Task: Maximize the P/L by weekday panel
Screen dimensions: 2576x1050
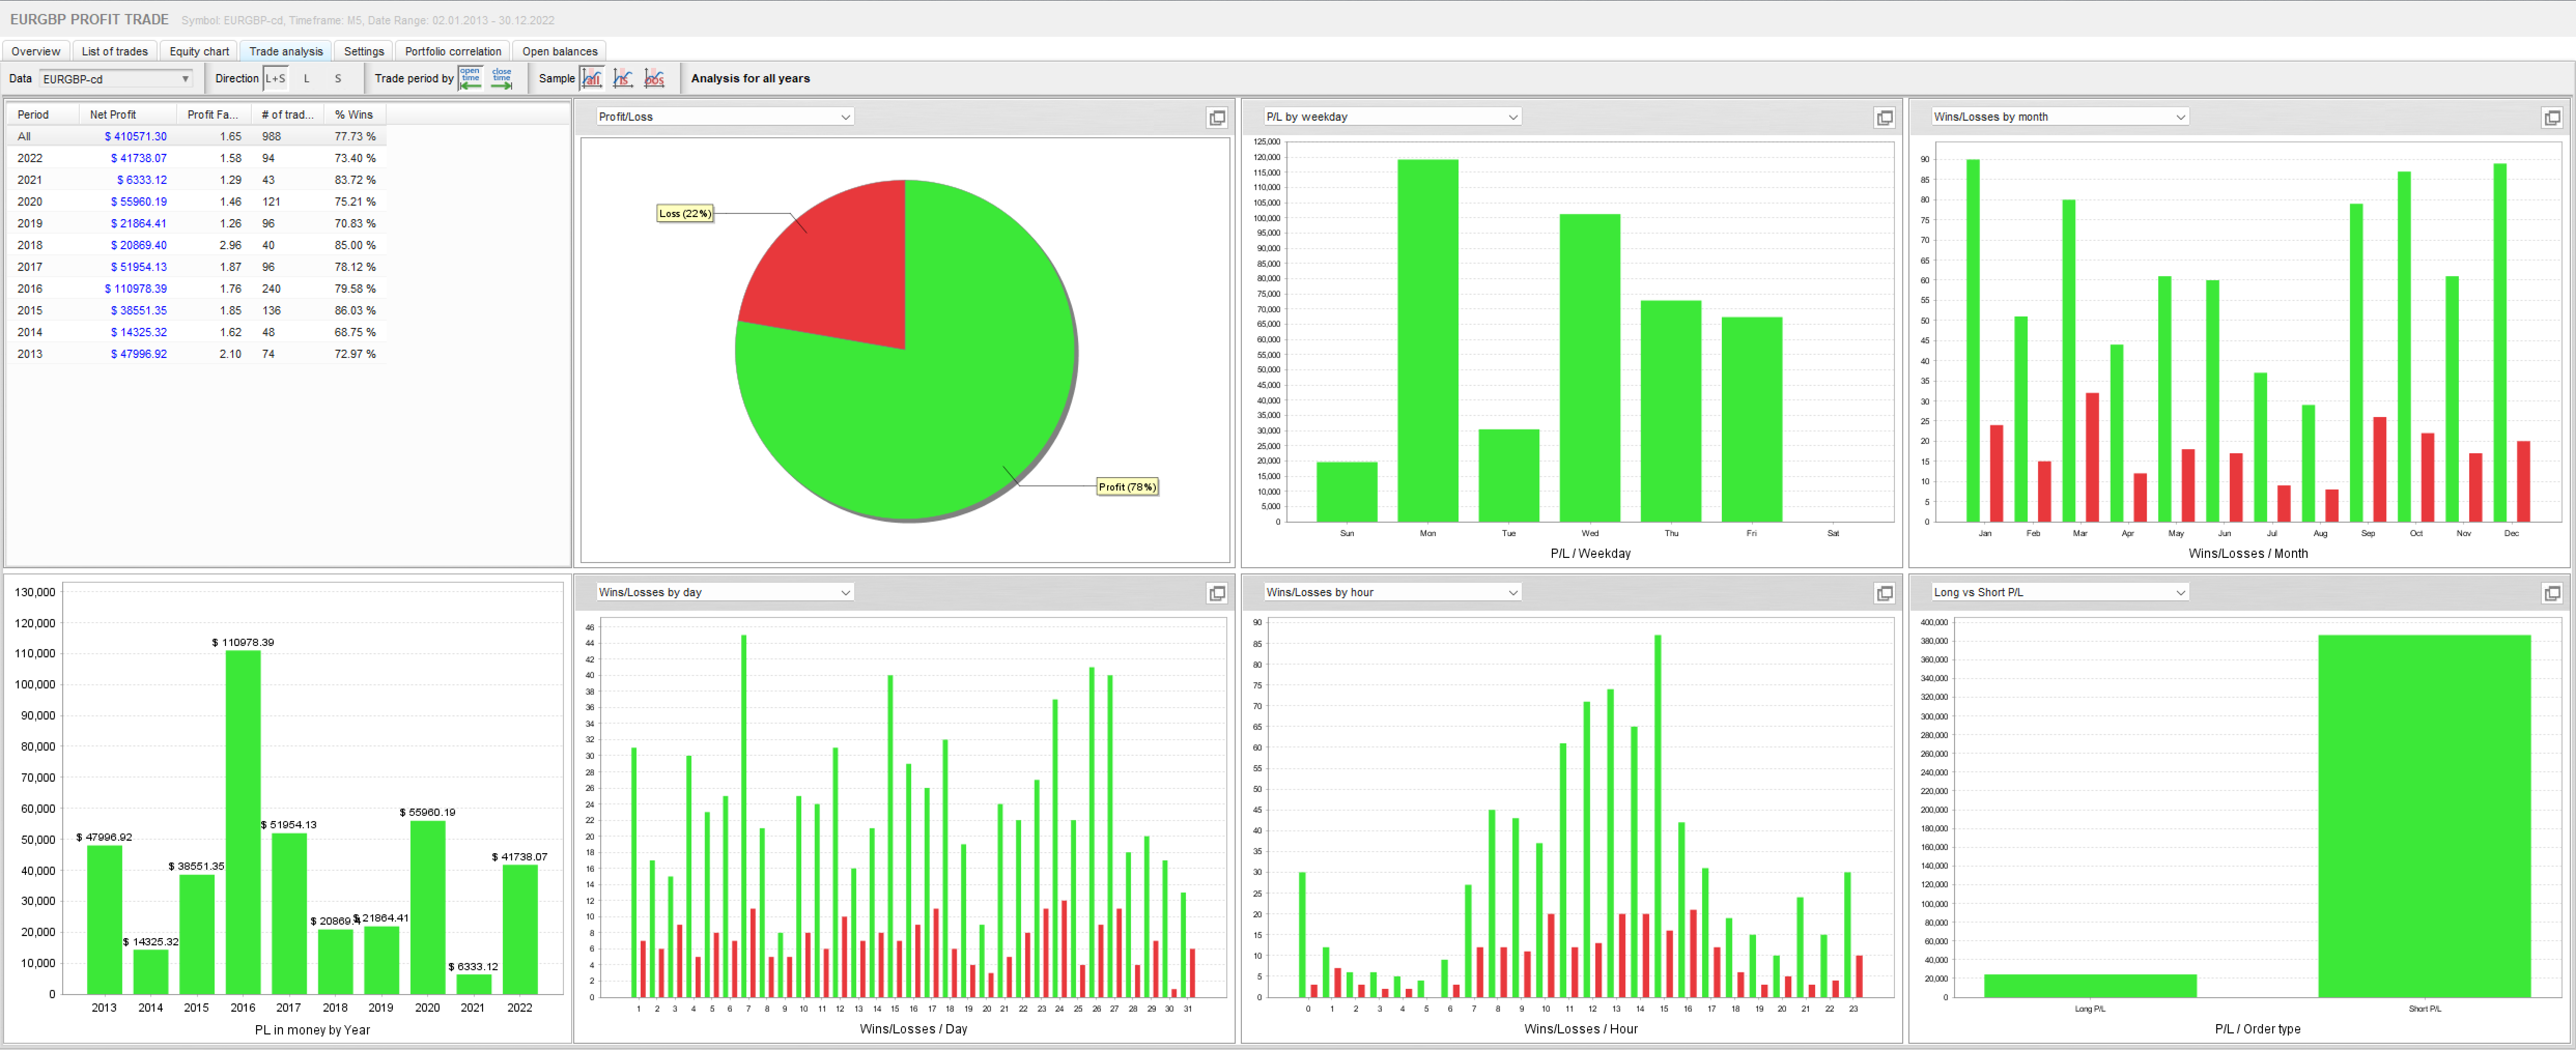Action: (x=1884, y=118)
